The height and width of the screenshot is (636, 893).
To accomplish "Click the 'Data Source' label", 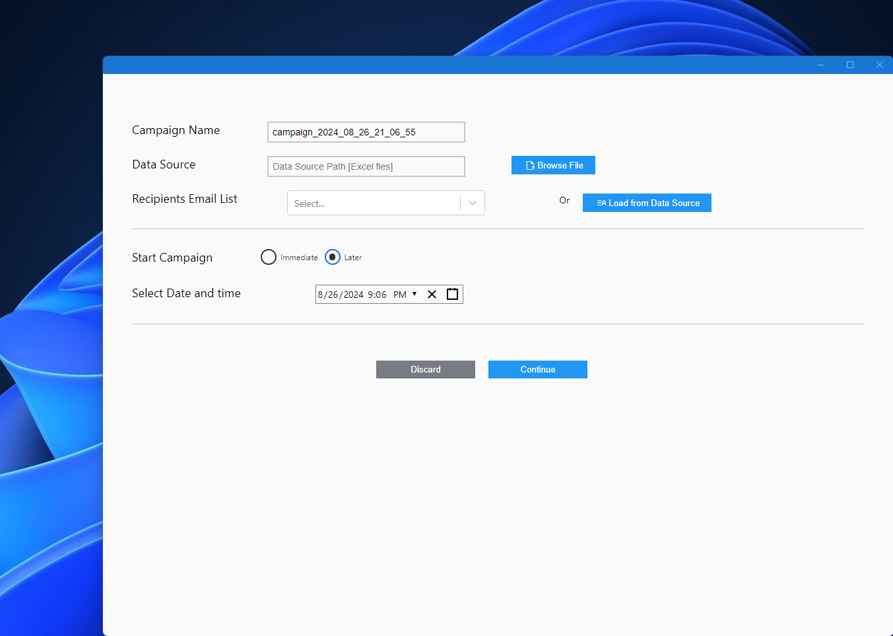I will point(164,164).
